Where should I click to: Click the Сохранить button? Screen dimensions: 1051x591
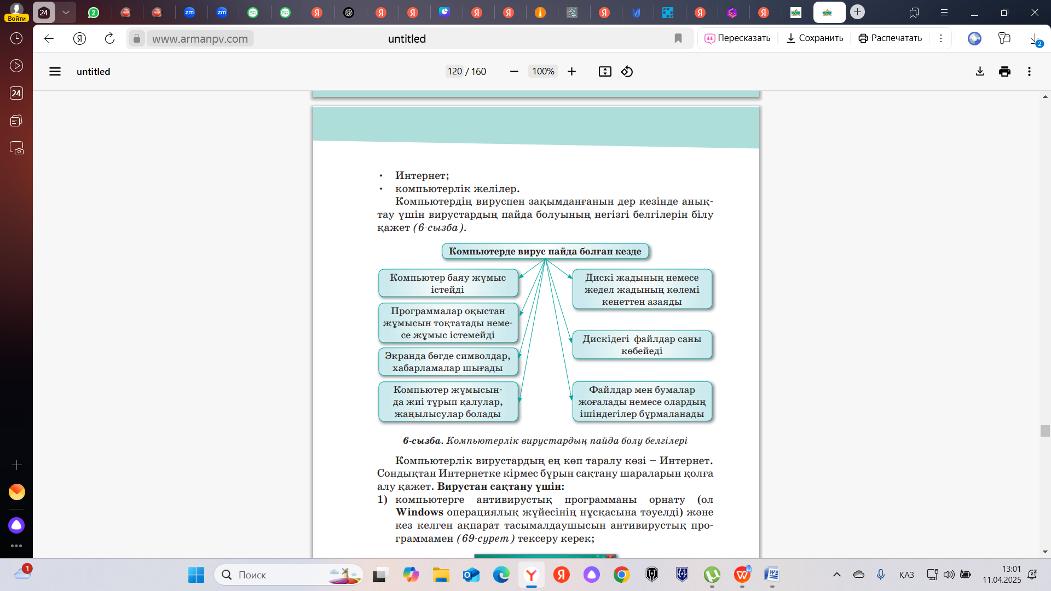(815, 38)
